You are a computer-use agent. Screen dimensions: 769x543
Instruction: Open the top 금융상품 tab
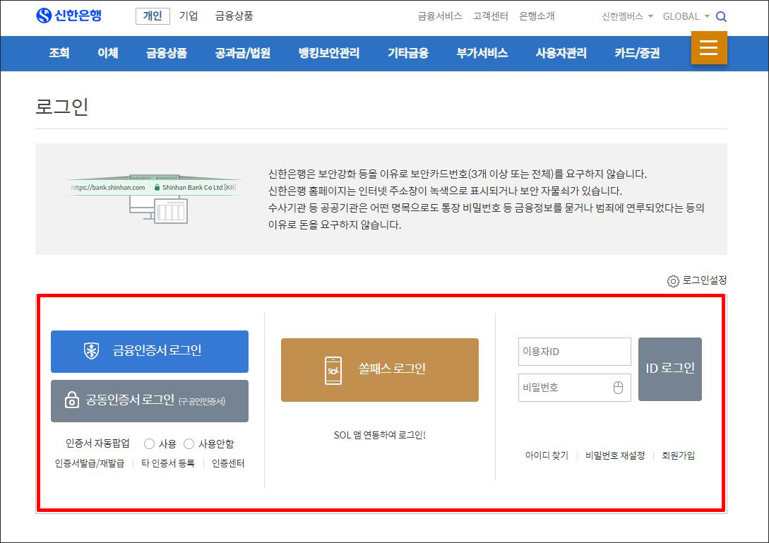234,16
